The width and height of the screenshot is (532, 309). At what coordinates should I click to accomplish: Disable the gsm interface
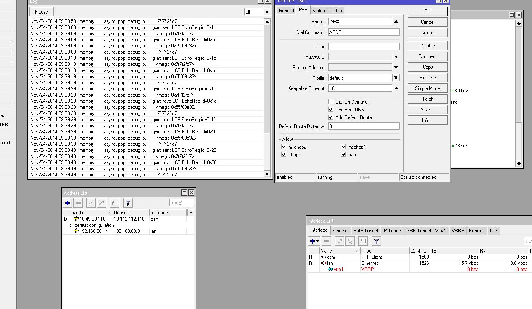click(x=427, y=46)
